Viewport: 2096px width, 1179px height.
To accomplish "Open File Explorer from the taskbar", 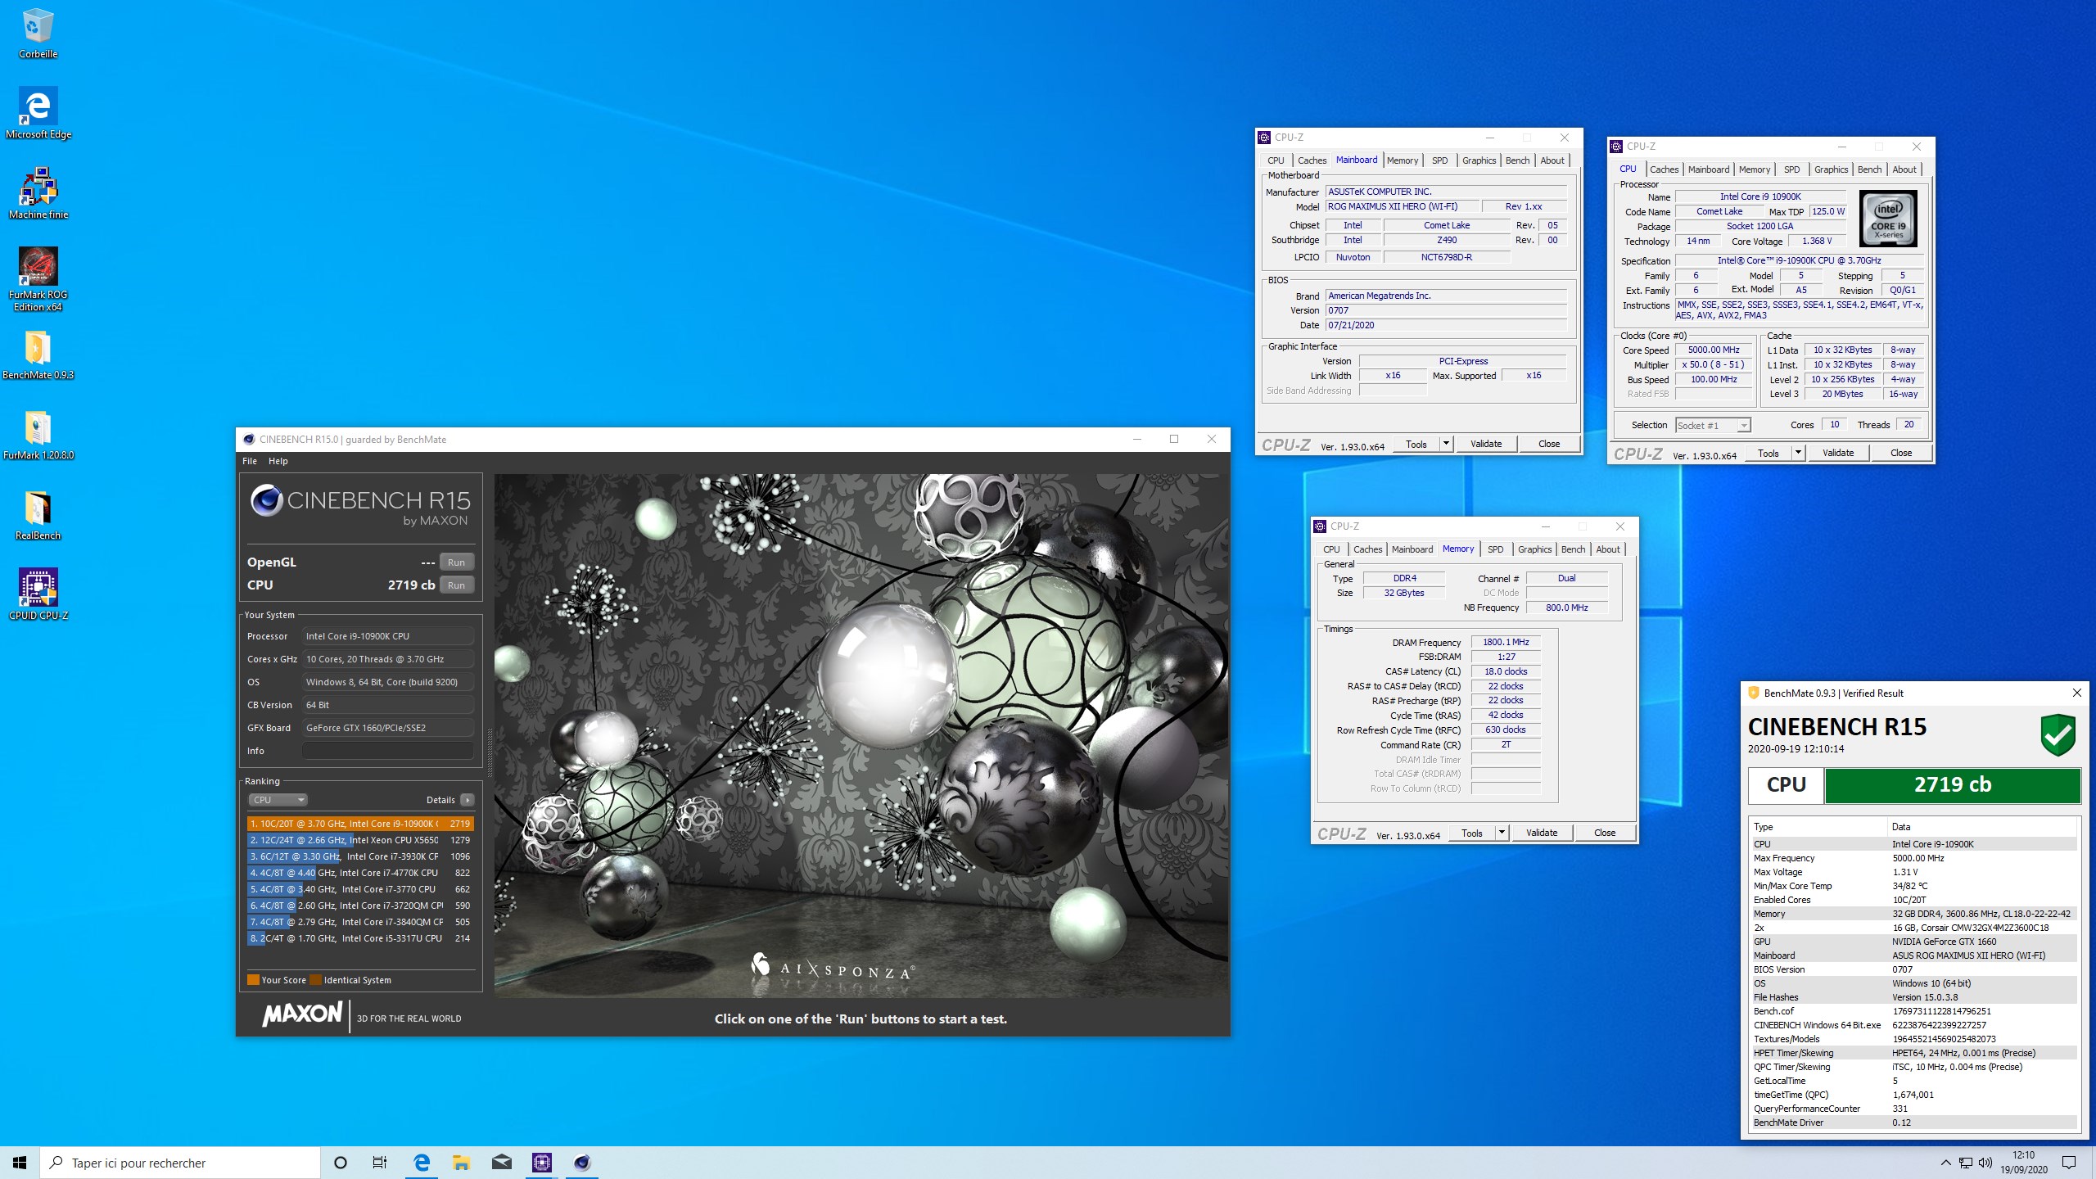I will [461, 1163].
